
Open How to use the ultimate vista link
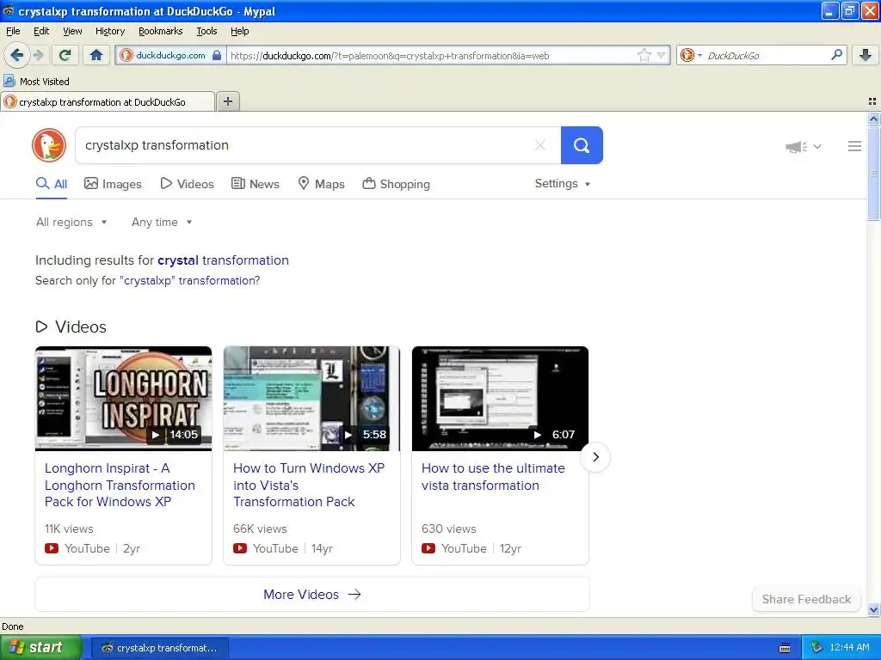point(493,476)
